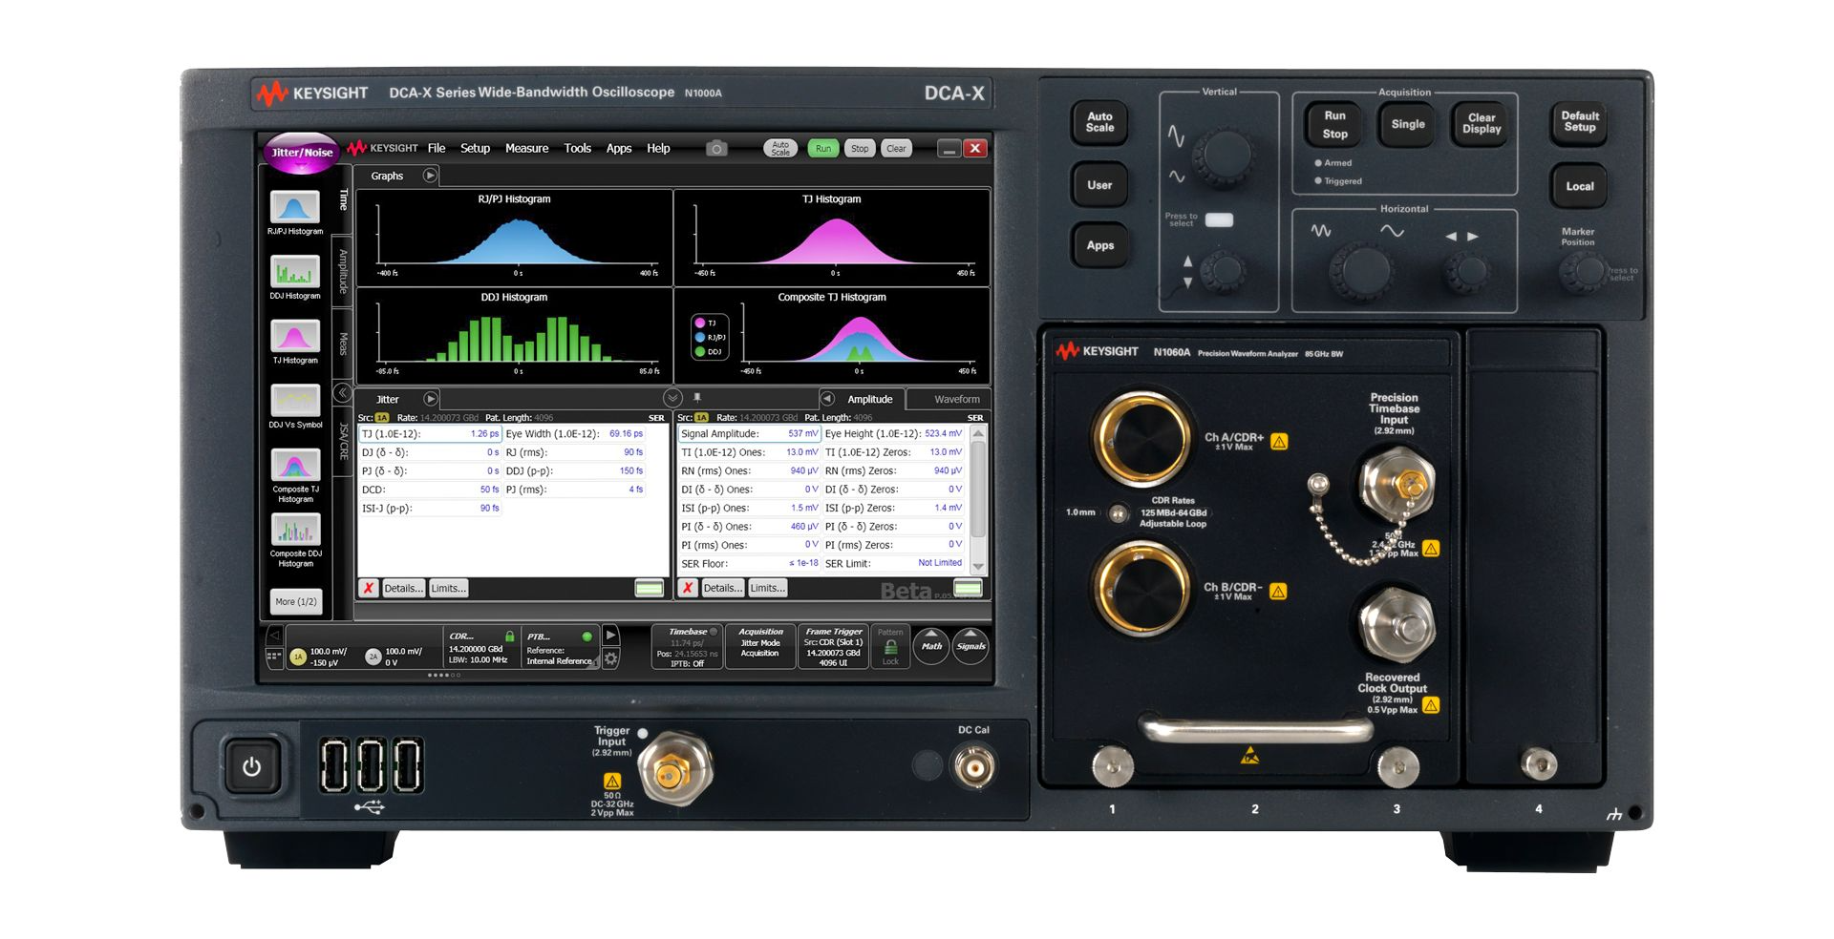Select channel 1A indicator
1834x939 pixels.
point(298,657)
